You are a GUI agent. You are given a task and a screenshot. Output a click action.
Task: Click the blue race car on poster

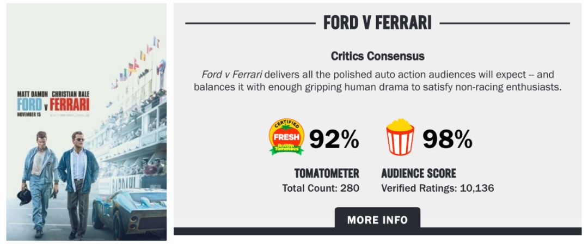point(128,210)
